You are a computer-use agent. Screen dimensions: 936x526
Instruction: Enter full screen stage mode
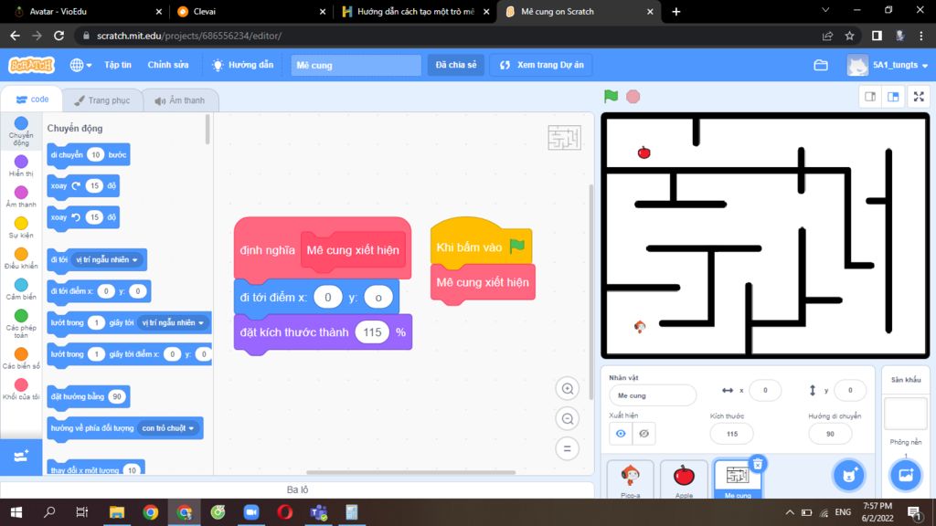point(919,97)
